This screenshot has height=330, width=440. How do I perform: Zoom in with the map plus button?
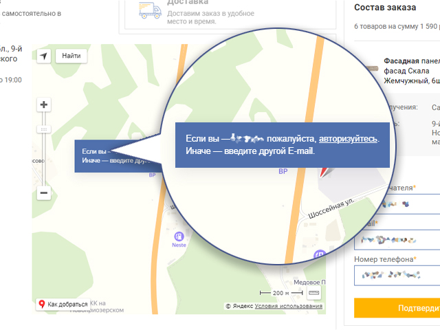(x=44, y=105)
